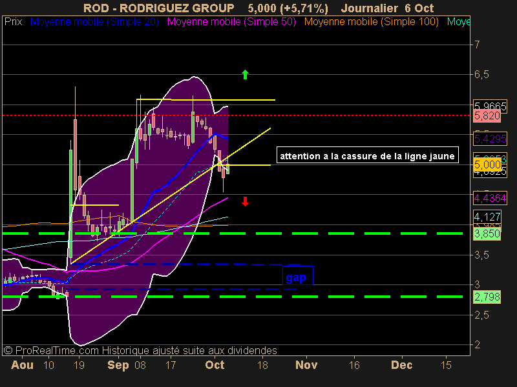Image resolution: width=517 pixels, height=387 pixels.
Task: Click the red down arrow marker
Action: click(x=245, y=201)
